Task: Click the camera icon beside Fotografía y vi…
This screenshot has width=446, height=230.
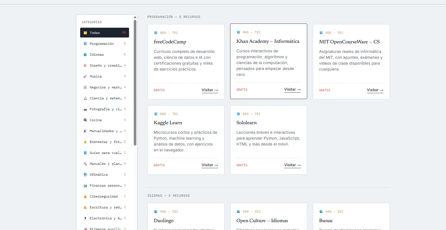Action: coord(85,109)
